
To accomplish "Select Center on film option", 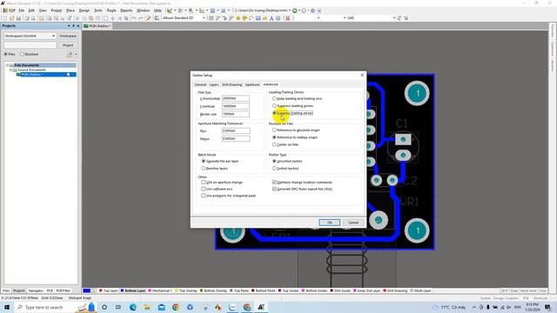I will pos(274,145).
